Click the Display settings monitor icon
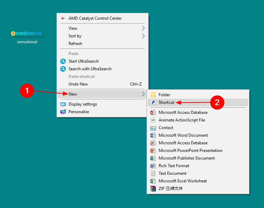264x208 pixels. 63,105
